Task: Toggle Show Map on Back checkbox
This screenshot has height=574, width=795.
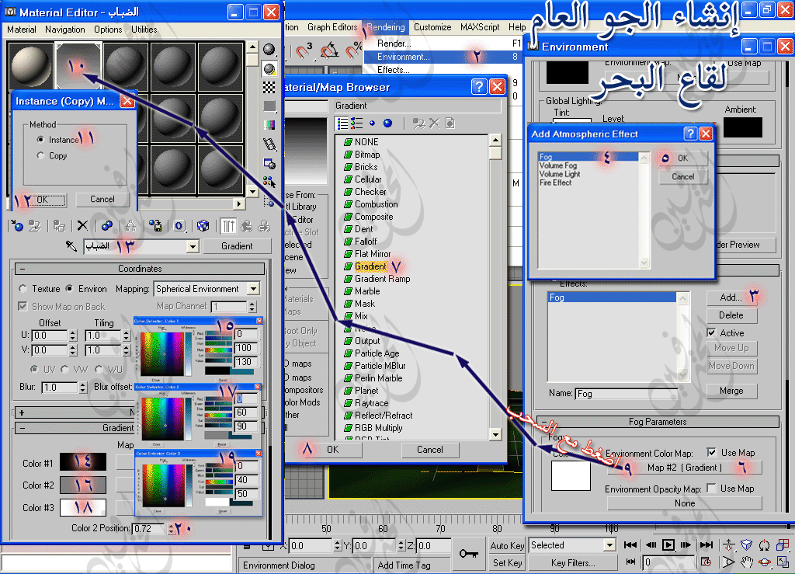Action: (23, 306)
